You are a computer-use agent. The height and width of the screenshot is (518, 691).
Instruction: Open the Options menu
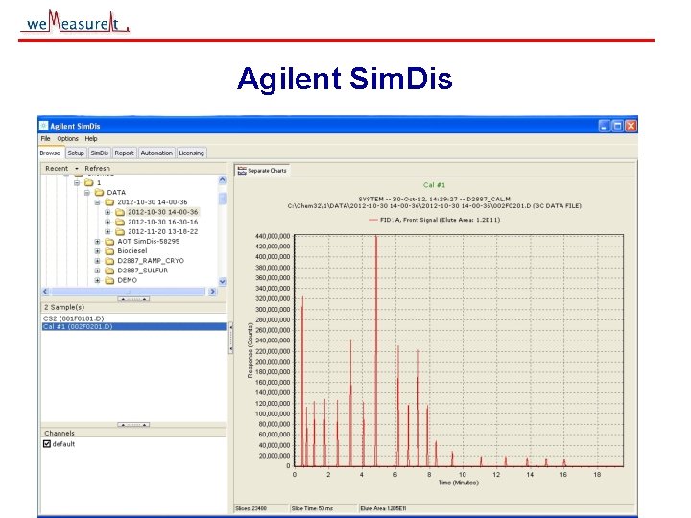point(67,138)
